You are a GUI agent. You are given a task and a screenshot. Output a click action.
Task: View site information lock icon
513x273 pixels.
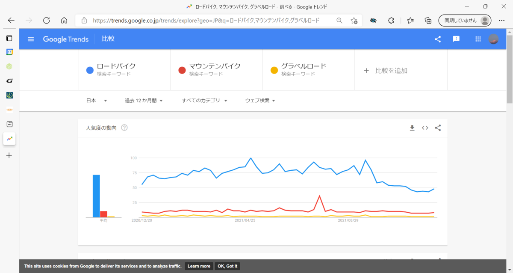(x=84, y=20)
